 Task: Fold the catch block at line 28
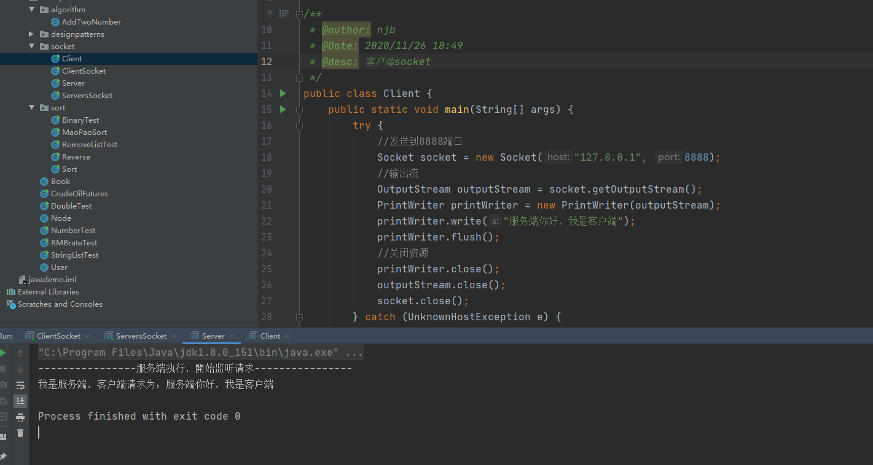click(x=299, y=317)
